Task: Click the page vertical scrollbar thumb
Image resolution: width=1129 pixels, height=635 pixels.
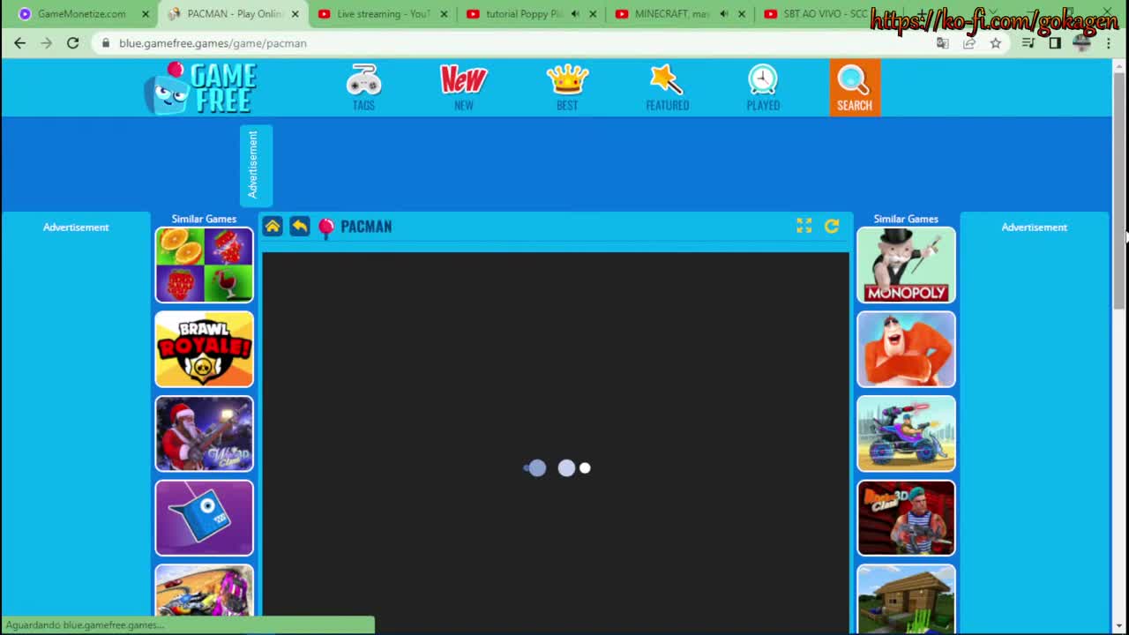Action: 1119,190
